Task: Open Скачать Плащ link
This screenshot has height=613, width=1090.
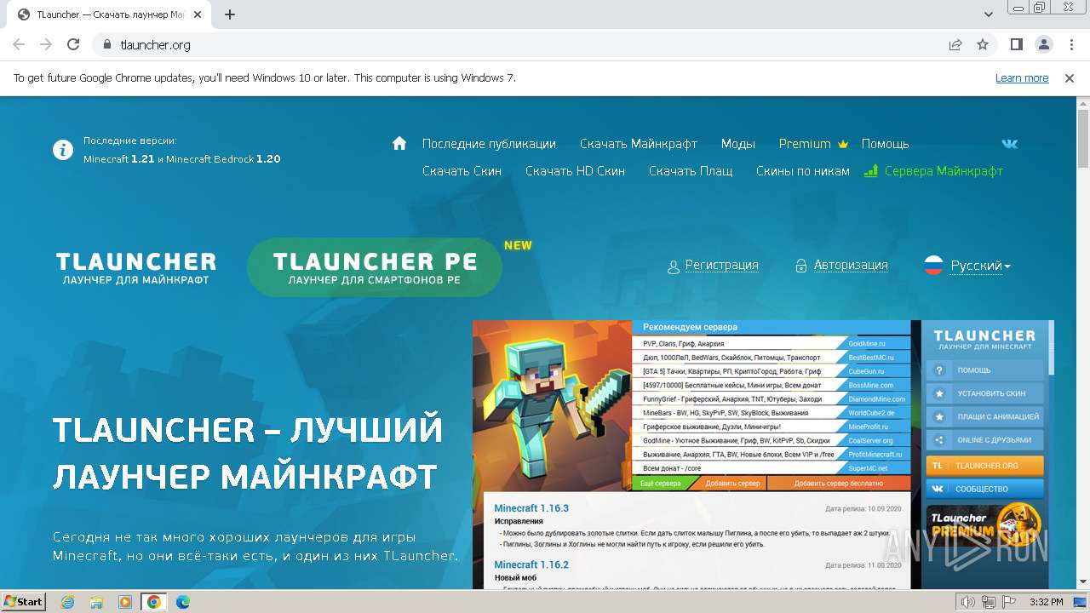Action: (691, 171)
